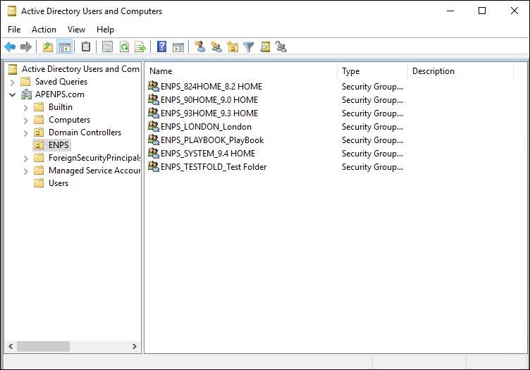Open the File menu

pyautogui.click(x=14, y=30)
